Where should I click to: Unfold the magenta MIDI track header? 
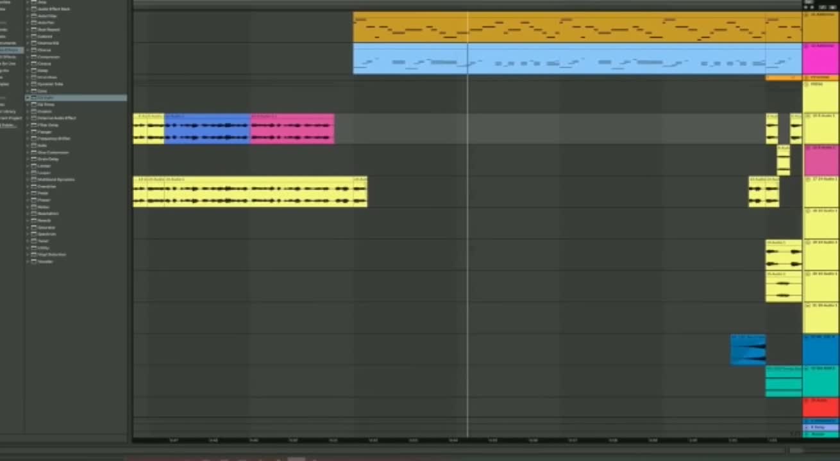tap(806, 46)
